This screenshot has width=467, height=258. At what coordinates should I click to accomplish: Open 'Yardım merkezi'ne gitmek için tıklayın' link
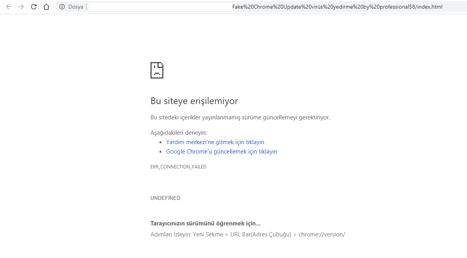(215, 142)
